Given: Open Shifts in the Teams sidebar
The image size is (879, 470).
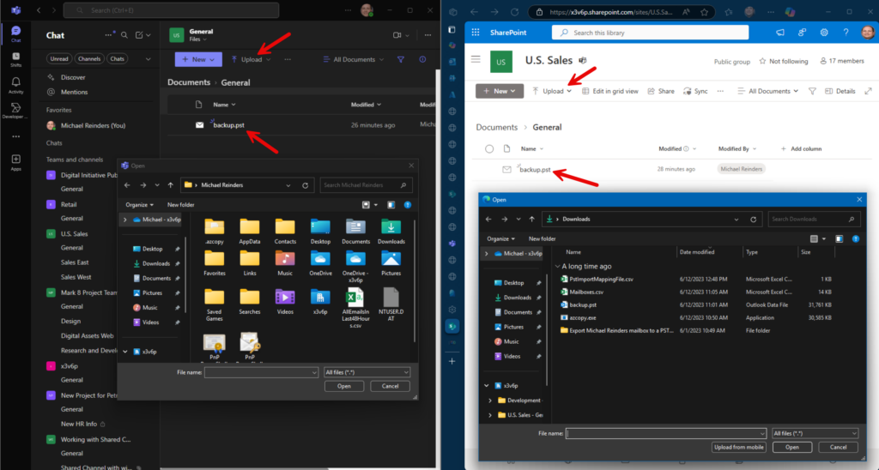Looking at the screenshot, I should coord(15,59).
